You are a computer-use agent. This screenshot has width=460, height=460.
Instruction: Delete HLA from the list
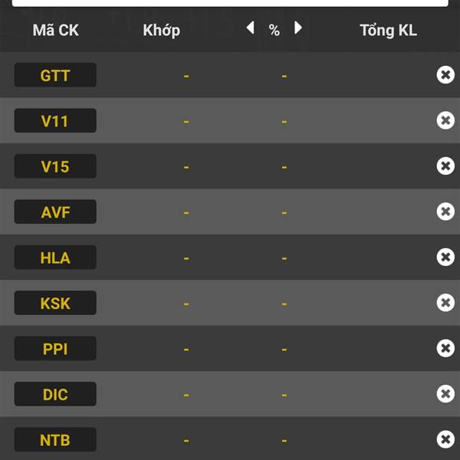[445, 257]
